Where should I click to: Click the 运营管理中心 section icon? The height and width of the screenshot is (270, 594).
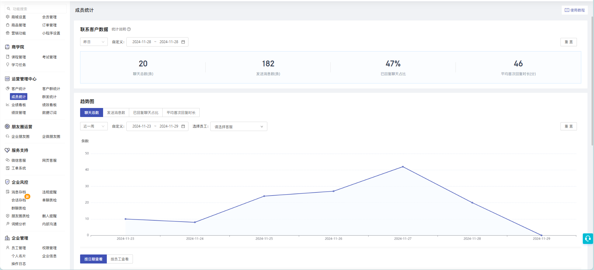pyautogui.click(x=7, y=79)
